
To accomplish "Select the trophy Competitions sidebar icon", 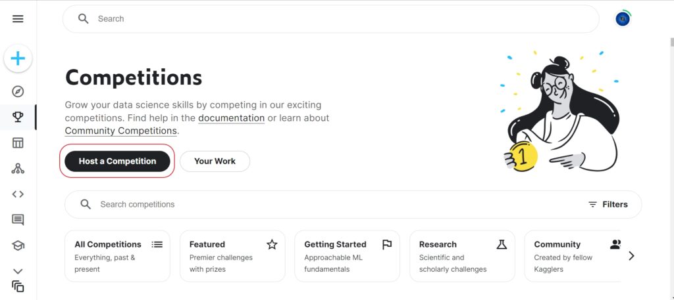I will tap(18, 117).
